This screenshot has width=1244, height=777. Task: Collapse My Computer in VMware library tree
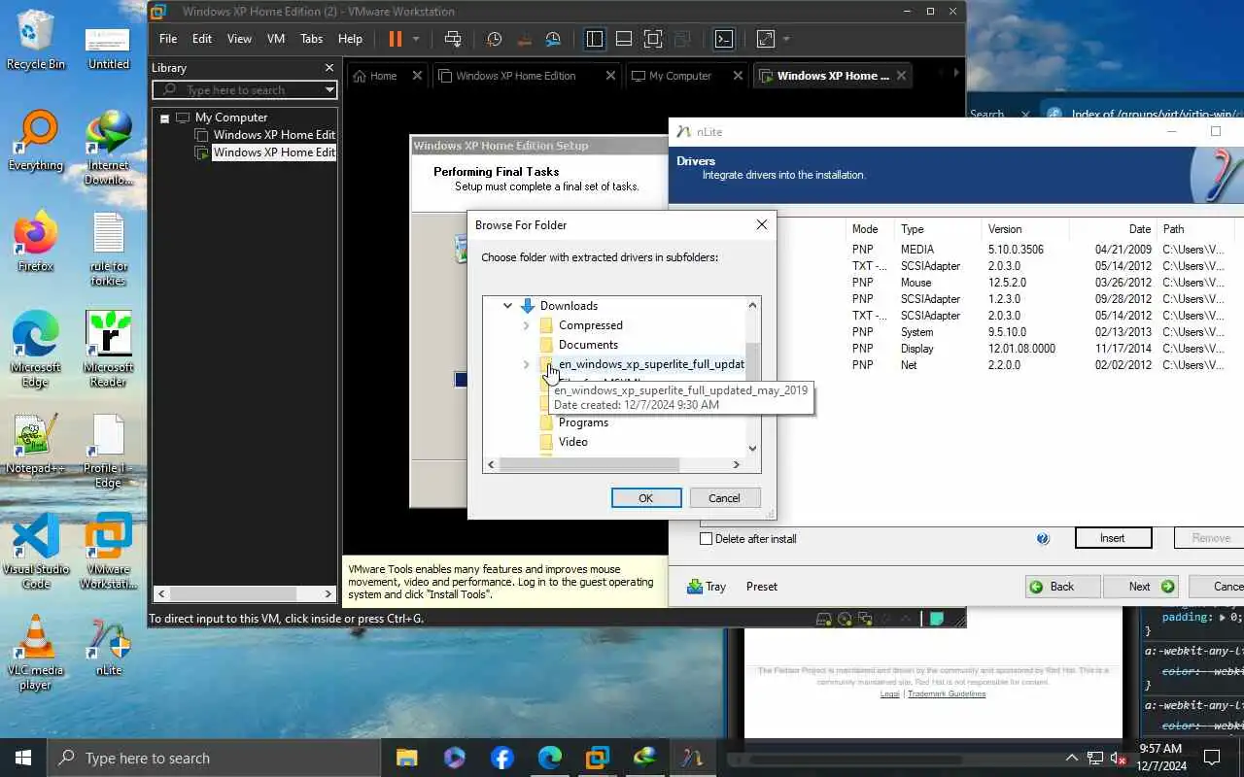pos(164,118)
